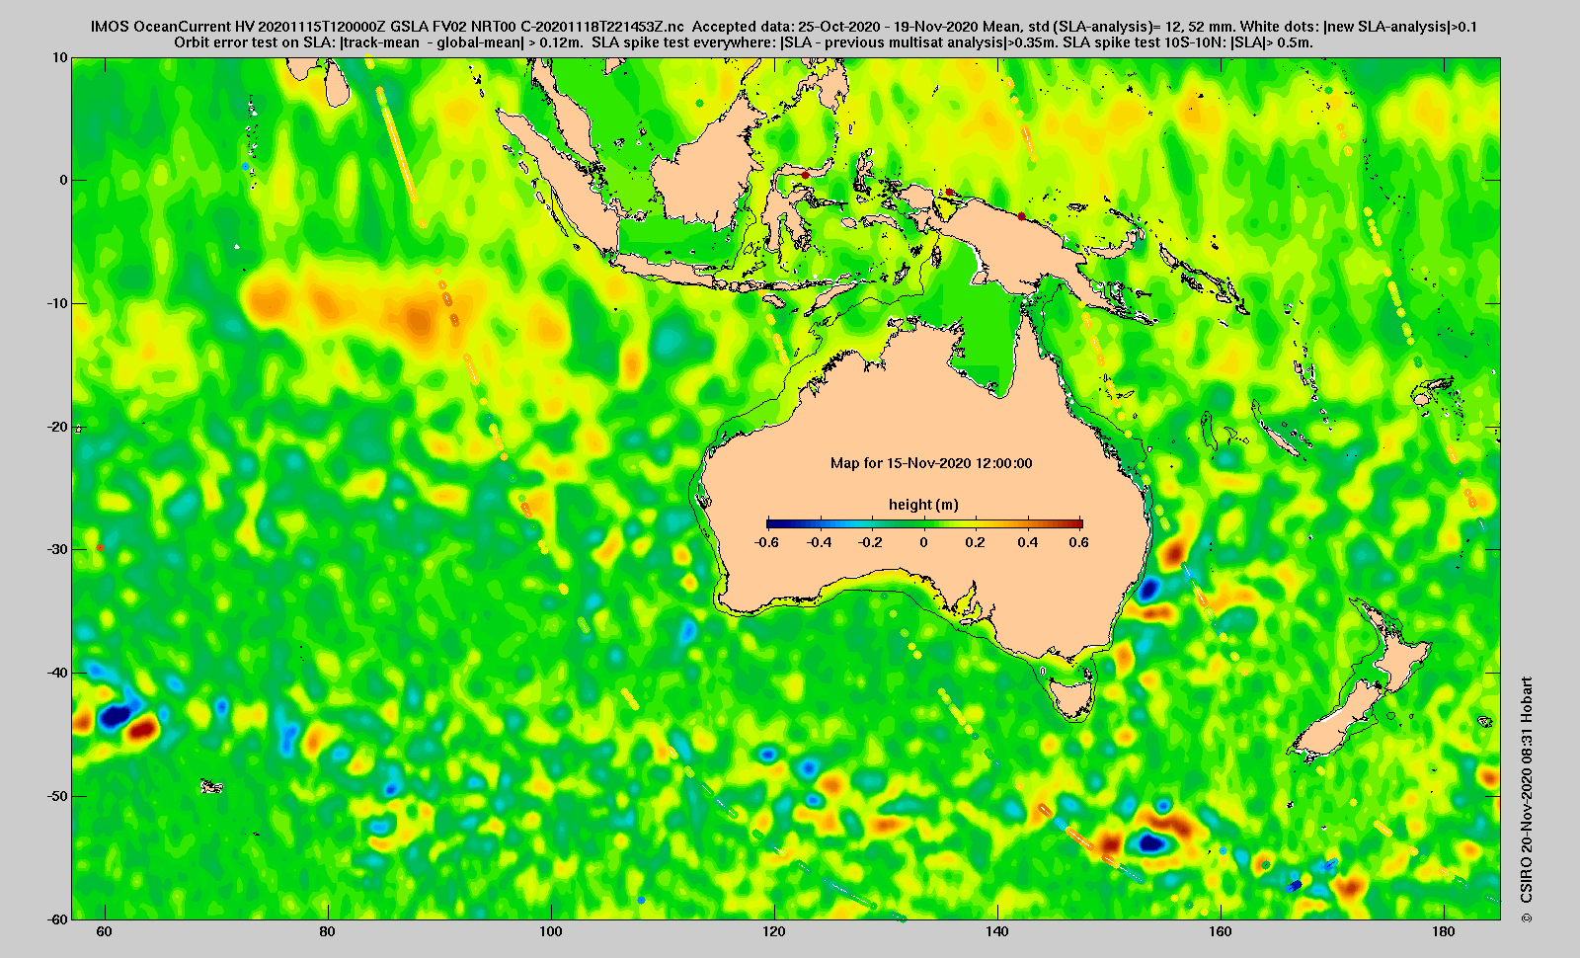Click latitude axis label -60
The height and width of the screenshot is (958, 1580).
[x=56, y=918]
